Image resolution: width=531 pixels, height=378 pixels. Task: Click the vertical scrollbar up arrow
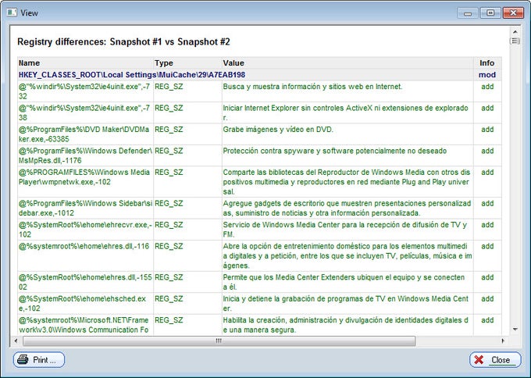pyautogui.click(x=515, y=32)
